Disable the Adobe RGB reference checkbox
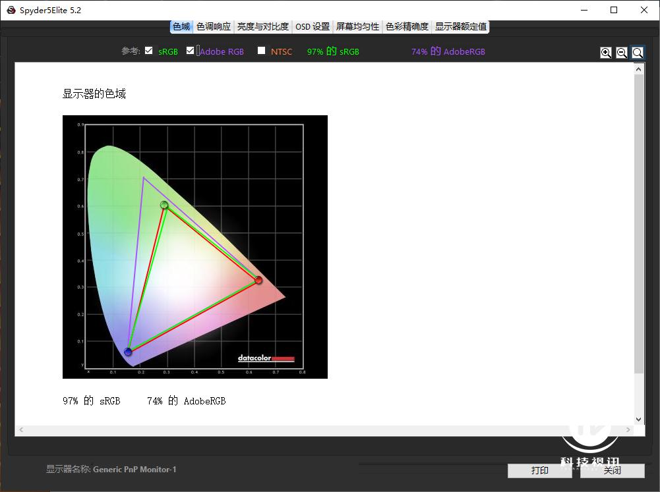Screen dimensions: 660x492 pyautogui.click(x=191, y=51)
